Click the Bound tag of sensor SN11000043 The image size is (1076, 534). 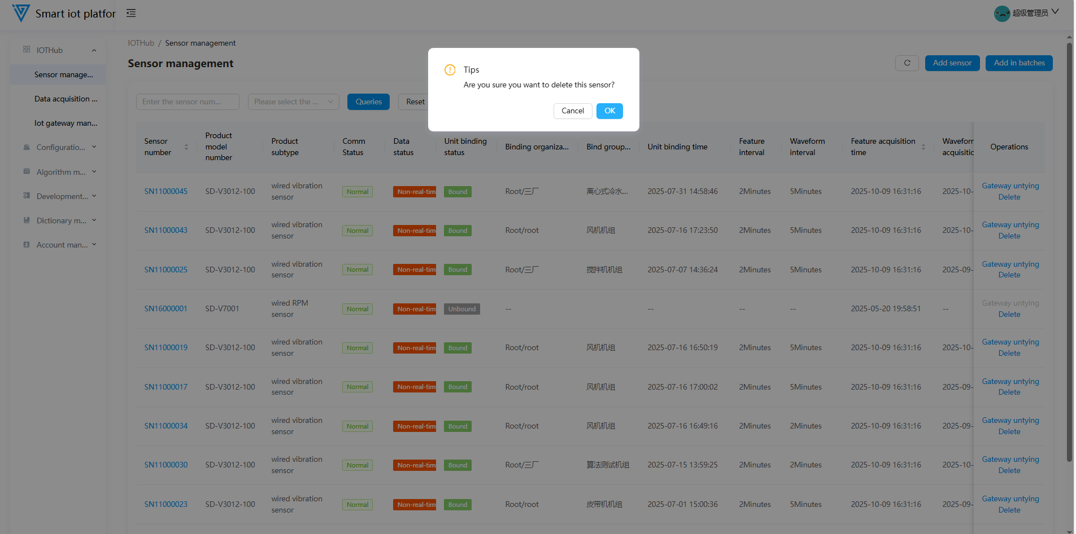(x=458, y=231)
